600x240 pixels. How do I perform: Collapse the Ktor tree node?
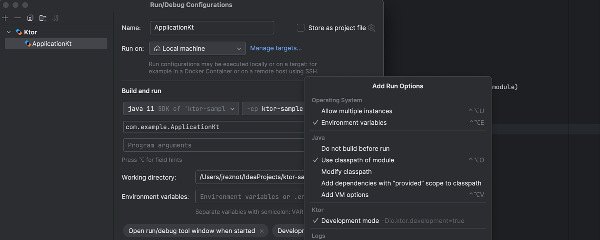click(x=9, y=32)
